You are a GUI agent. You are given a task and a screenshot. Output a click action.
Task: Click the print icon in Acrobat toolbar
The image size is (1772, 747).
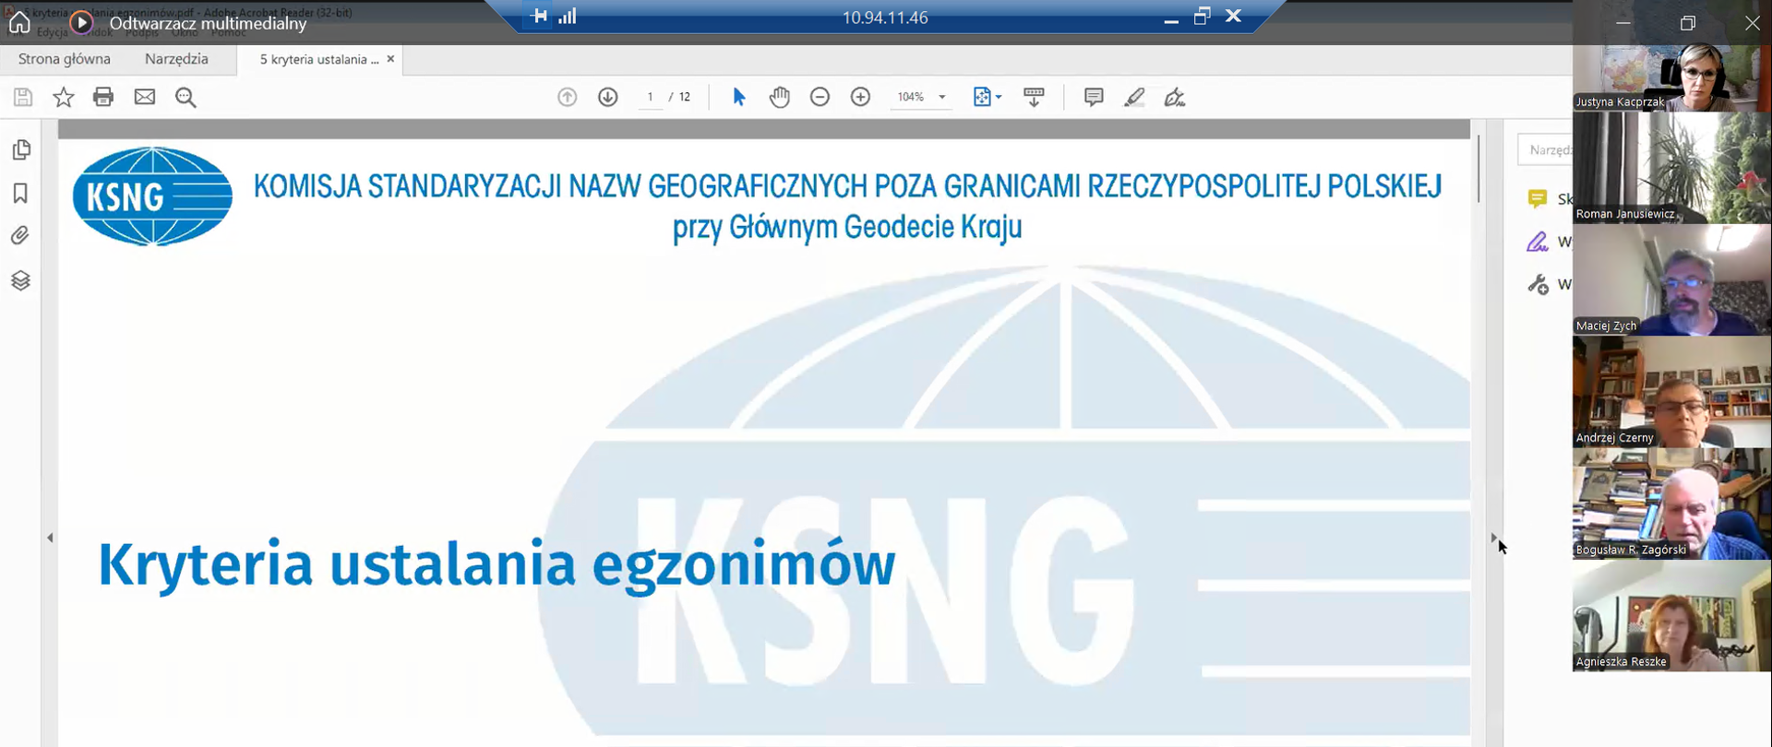(x=103, y=97)
